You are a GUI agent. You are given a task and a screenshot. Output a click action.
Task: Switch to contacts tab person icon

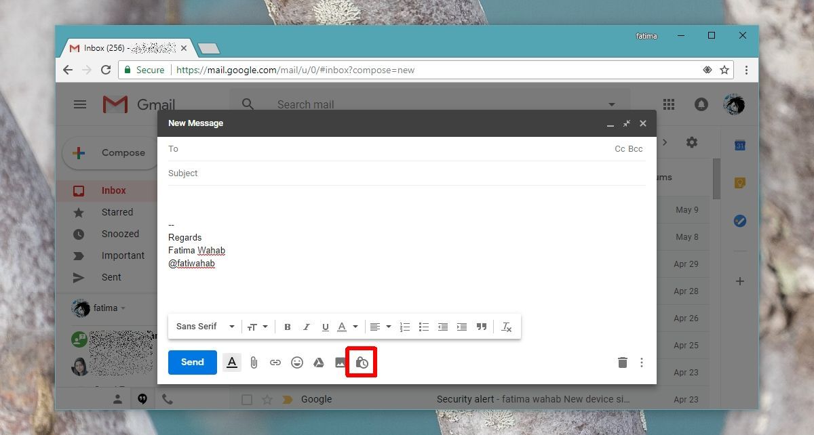[117, 399]
